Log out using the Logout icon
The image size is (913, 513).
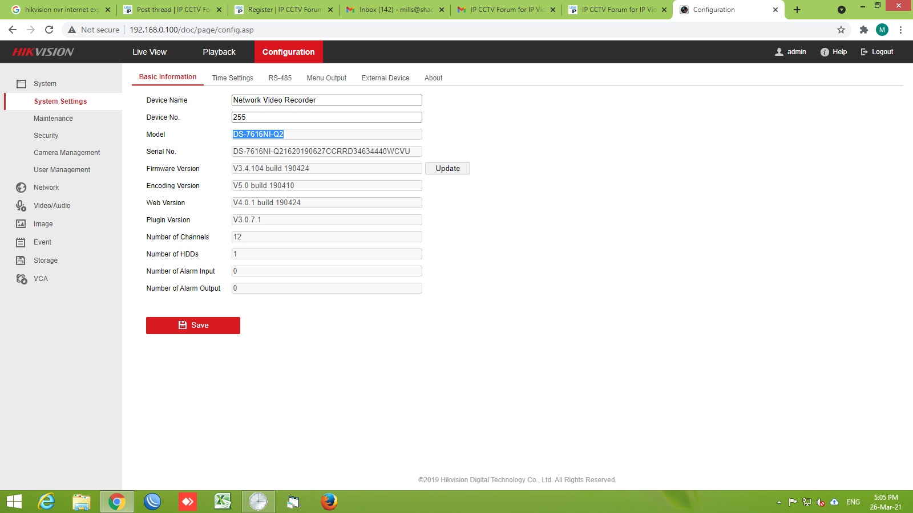click(864, 52)
